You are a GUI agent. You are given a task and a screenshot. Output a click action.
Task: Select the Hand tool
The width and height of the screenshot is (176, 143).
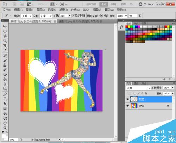point(5,123)
